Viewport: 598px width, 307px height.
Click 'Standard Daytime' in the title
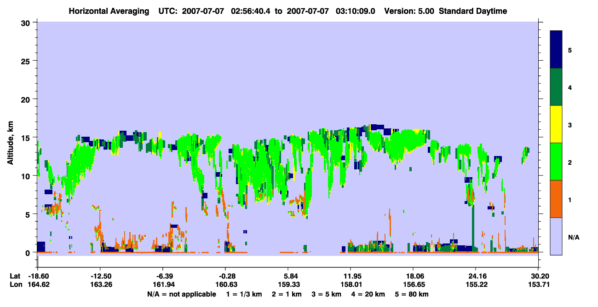point(473,11)
